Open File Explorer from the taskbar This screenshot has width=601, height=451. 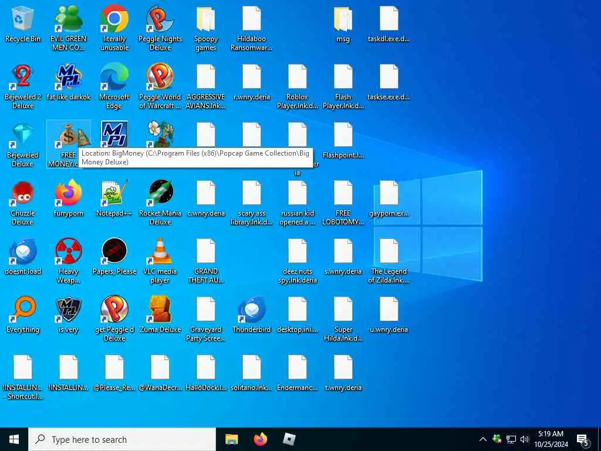coord(231,439)
